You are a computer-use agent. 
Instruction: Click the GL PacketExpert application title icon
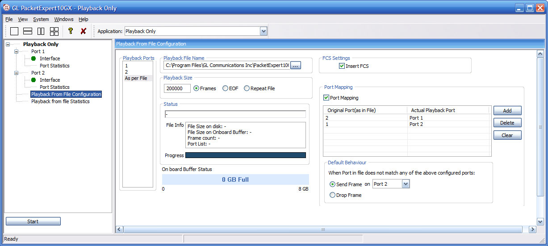tap(7, 8)
